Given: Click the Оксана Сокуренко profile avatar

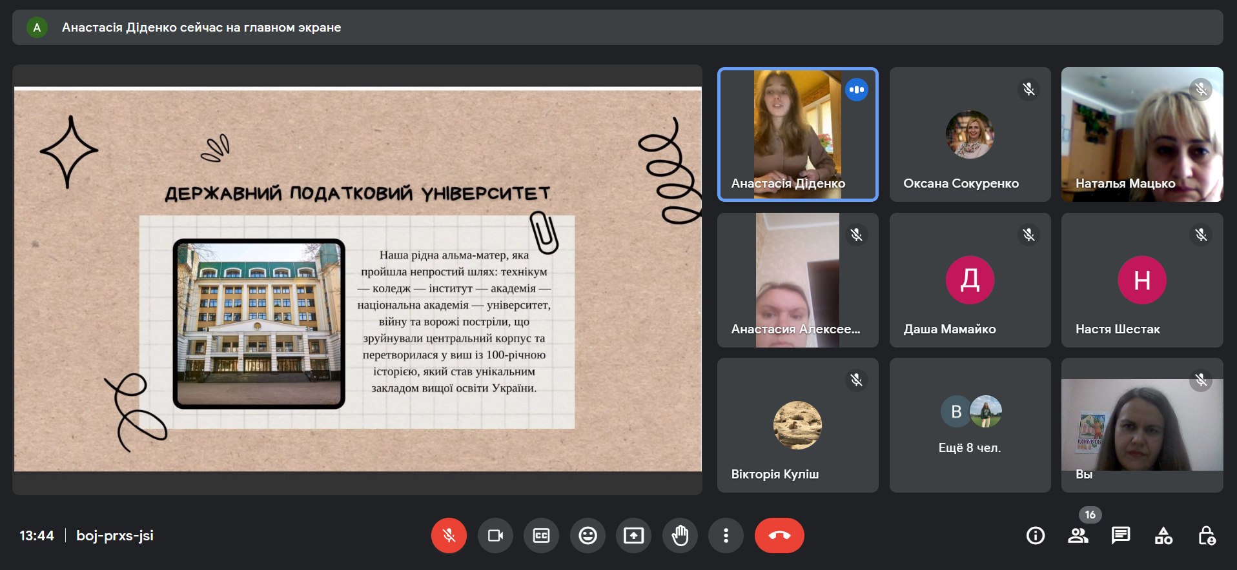Looking at the screenshot, I should (x=970, y=135).
